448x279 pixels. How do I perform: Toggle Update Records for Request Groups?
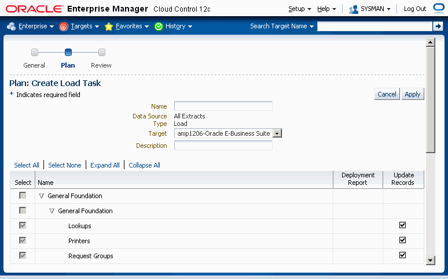[x=403, y=255]
